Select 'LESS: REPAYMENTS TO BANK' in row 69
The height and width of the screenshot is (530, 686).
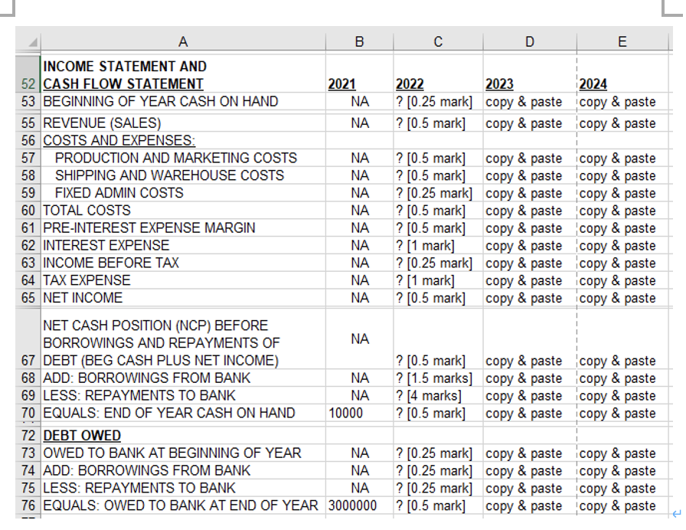pyautogui.click(x=183, y=395)
